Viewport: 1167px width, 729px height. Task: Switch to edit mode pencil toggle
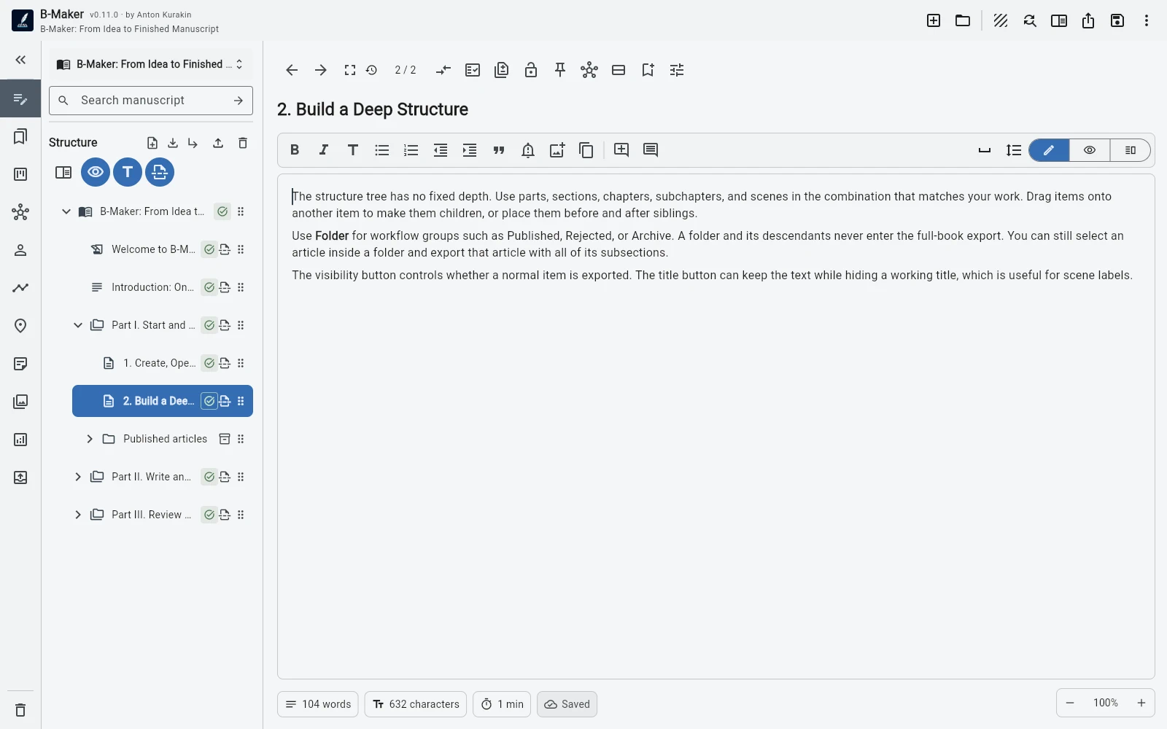pos(1049,150)
